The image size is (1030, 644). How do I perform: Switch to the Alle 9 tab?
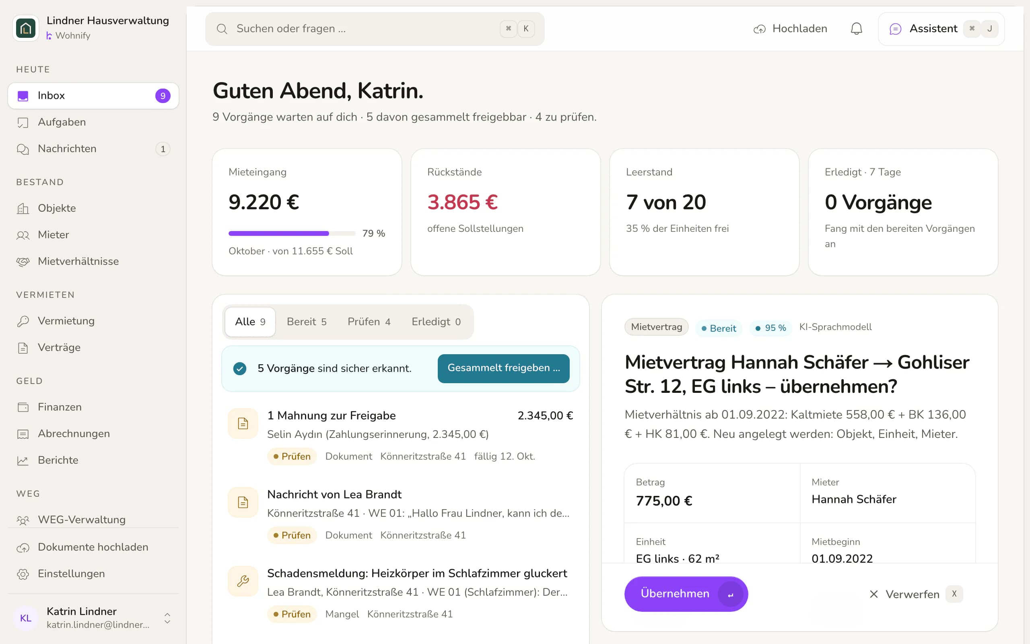pyautogui.click(x=250, y=322)
